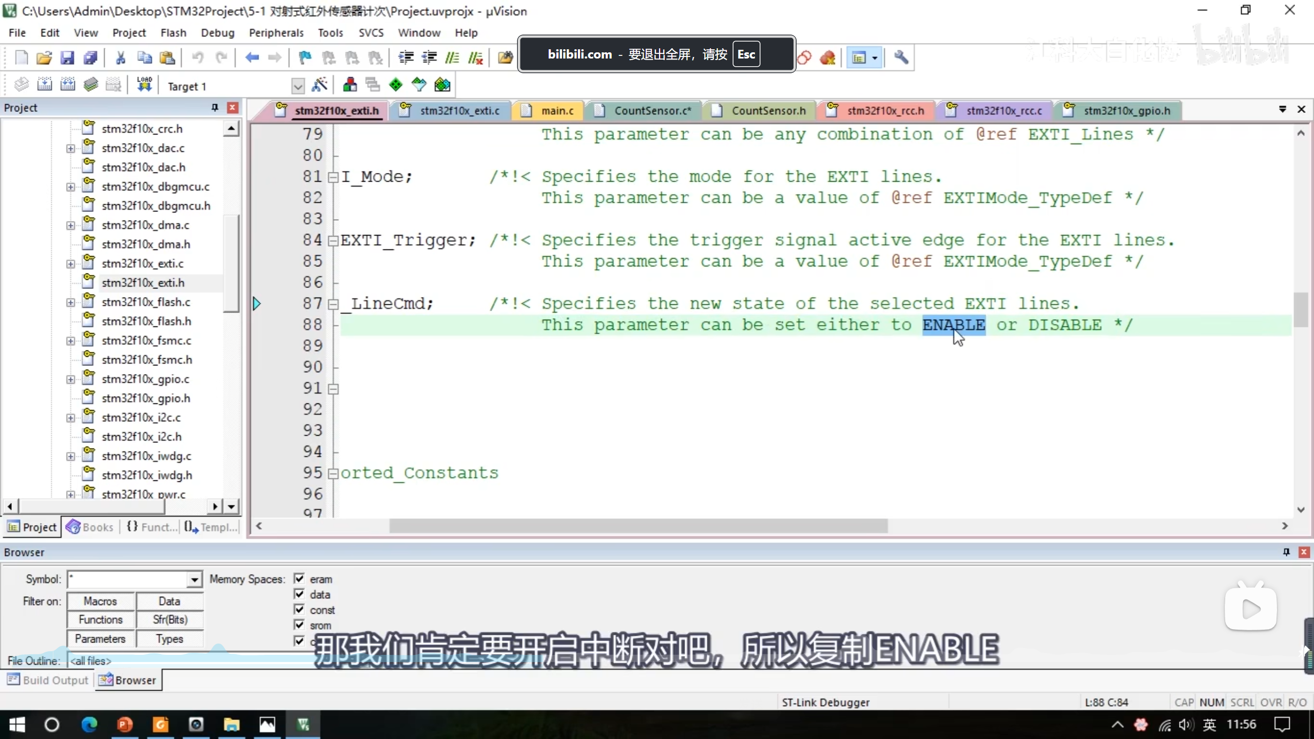Click the Save file toolbar icon

[67, 58]
